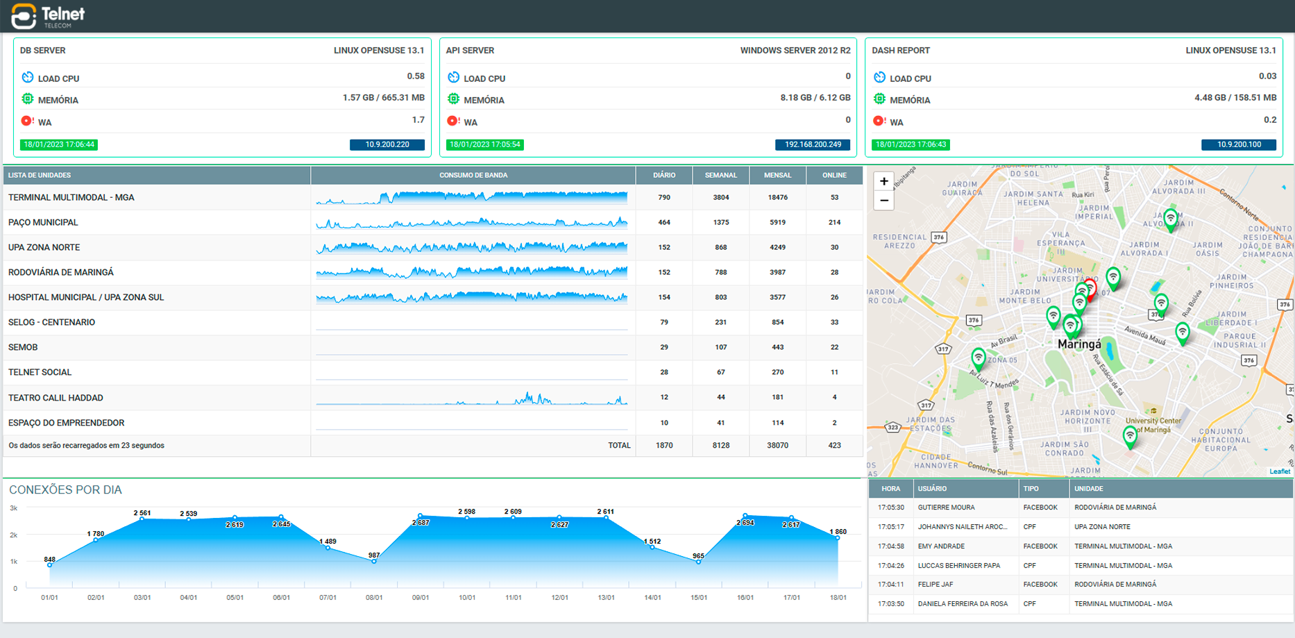Screen dimensions: 1295x638
Task: Select login row for Gutierre Moura
Action: click(1081, 507)
